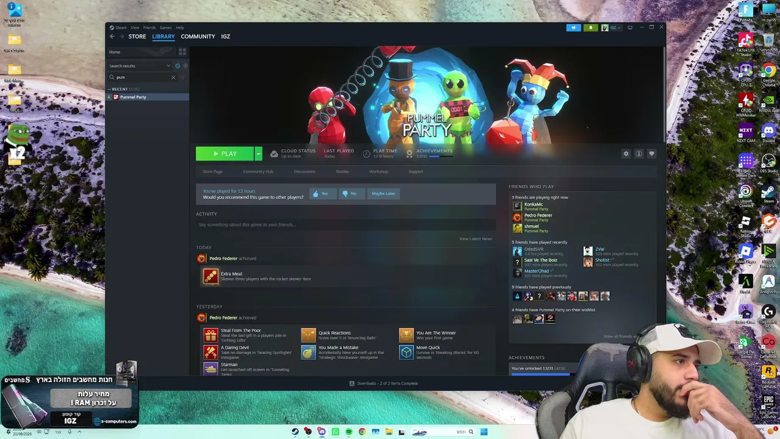Open the Community Hub link
Image resolution: width=780 pixels, height=439 pixels.
258,171
